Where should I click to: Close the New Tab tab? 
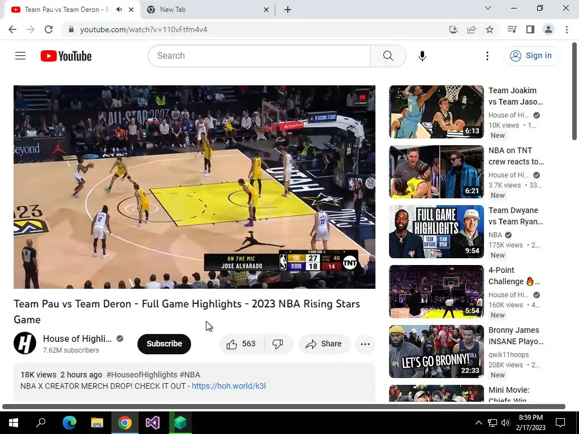tap(266, 10)
